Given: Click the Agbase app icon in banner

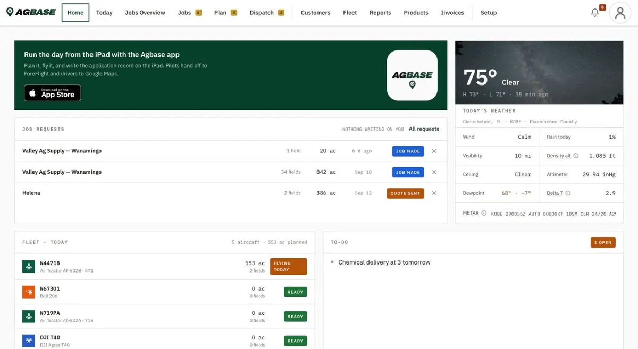Looking at the screenshot, I should click(x=412, y=75).
